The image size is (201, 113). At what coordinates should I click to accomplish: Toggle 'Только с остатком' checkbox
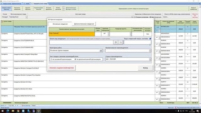[x=135, y=17]
